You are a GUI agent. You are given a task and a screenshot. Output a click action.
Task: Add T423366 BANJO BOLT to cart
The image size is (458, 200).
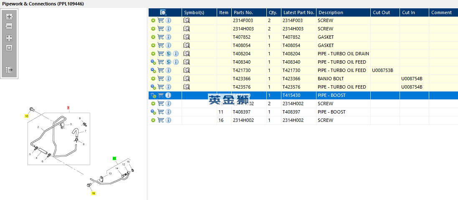point(160,79)
